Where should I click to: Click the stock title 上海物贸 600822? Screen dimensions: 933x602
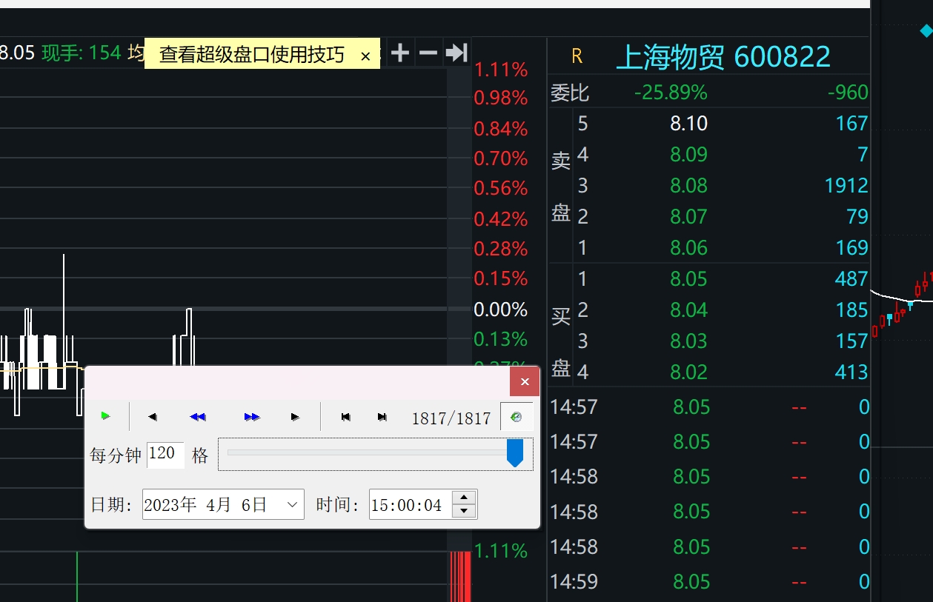click(x=723, y=57)
